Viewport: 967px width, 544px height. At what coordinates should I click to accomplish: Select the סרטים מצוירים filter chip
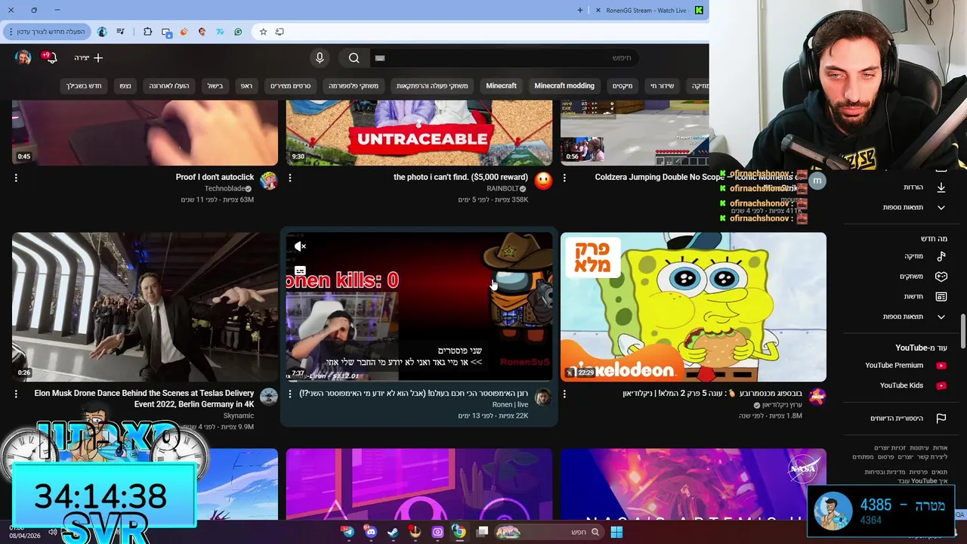(x=291, y=85)
